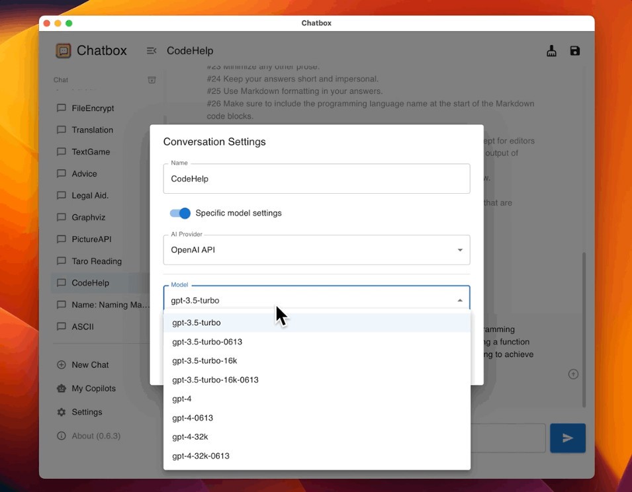Click the save icon in header
The width and height of the screenshot is (632, 492).
click(575, 51)
